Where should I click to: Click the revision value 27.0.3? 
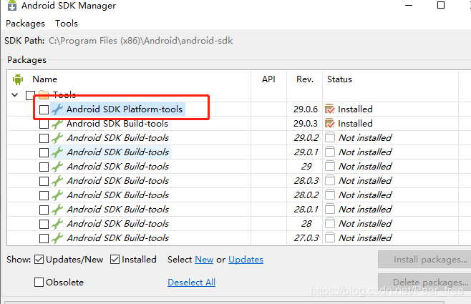[306, 238]
